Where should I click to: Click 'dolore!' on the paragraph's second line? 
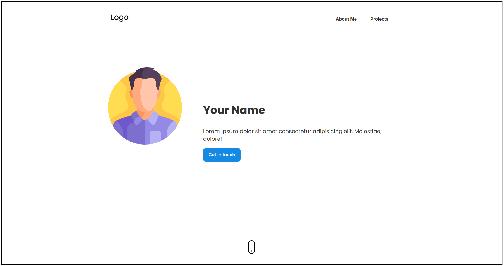click(212, 139)
